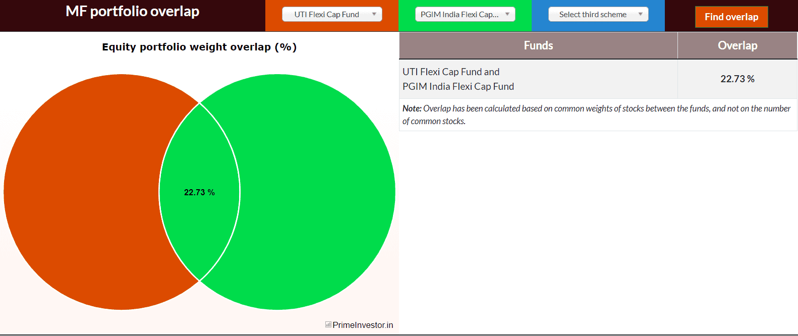Open the UTI Flexi Cap Fund scheme dropdown
The image size is (798, 336).
click(x=332, y=15)
